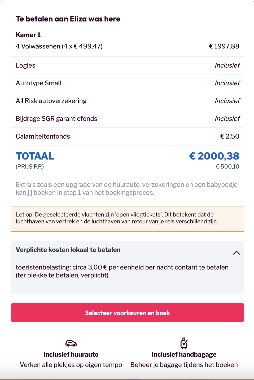Screen dimensions: 254x380
Task: Click the € 2000,38 total price
Action: 214,156
